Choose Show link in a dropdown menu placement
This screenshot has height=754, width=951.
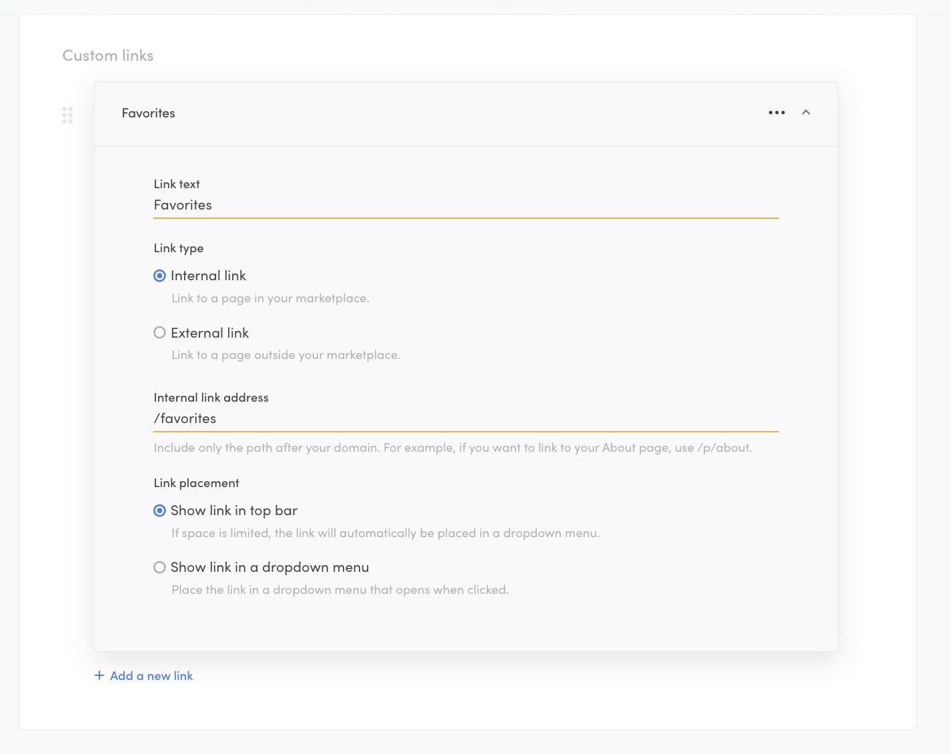[159, 567]
